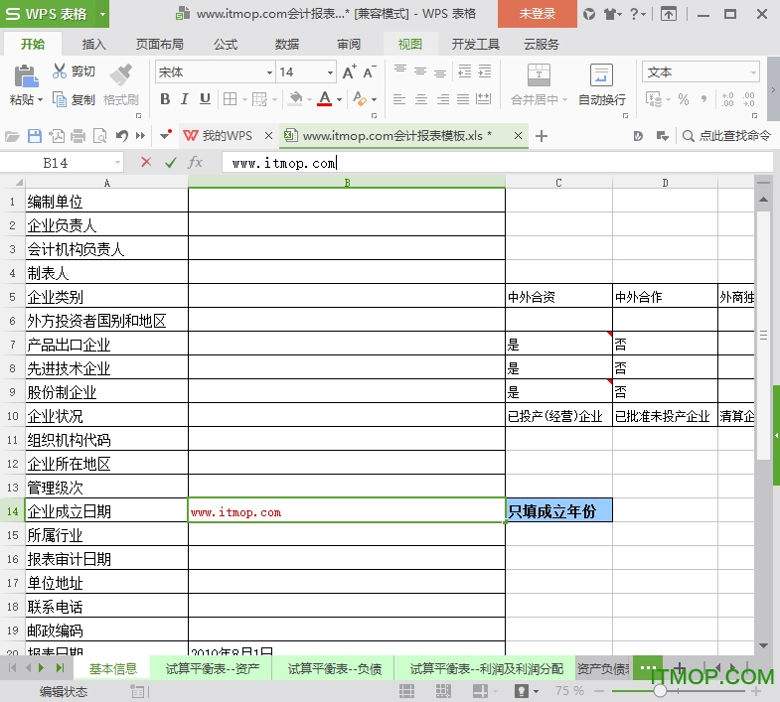Open 视图 ribbon tab
Screen dimensions: 780x702
coord(410,45)
